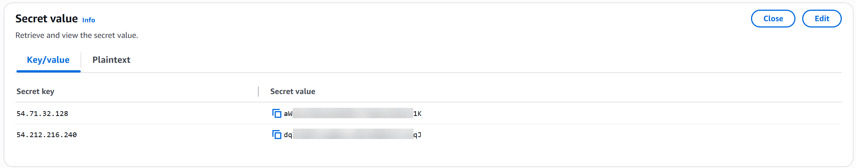The height and width of the screenshot is (168, 856).
Task: Select the 54.71.32.128 secret key cell
Action: coord(42,114)
